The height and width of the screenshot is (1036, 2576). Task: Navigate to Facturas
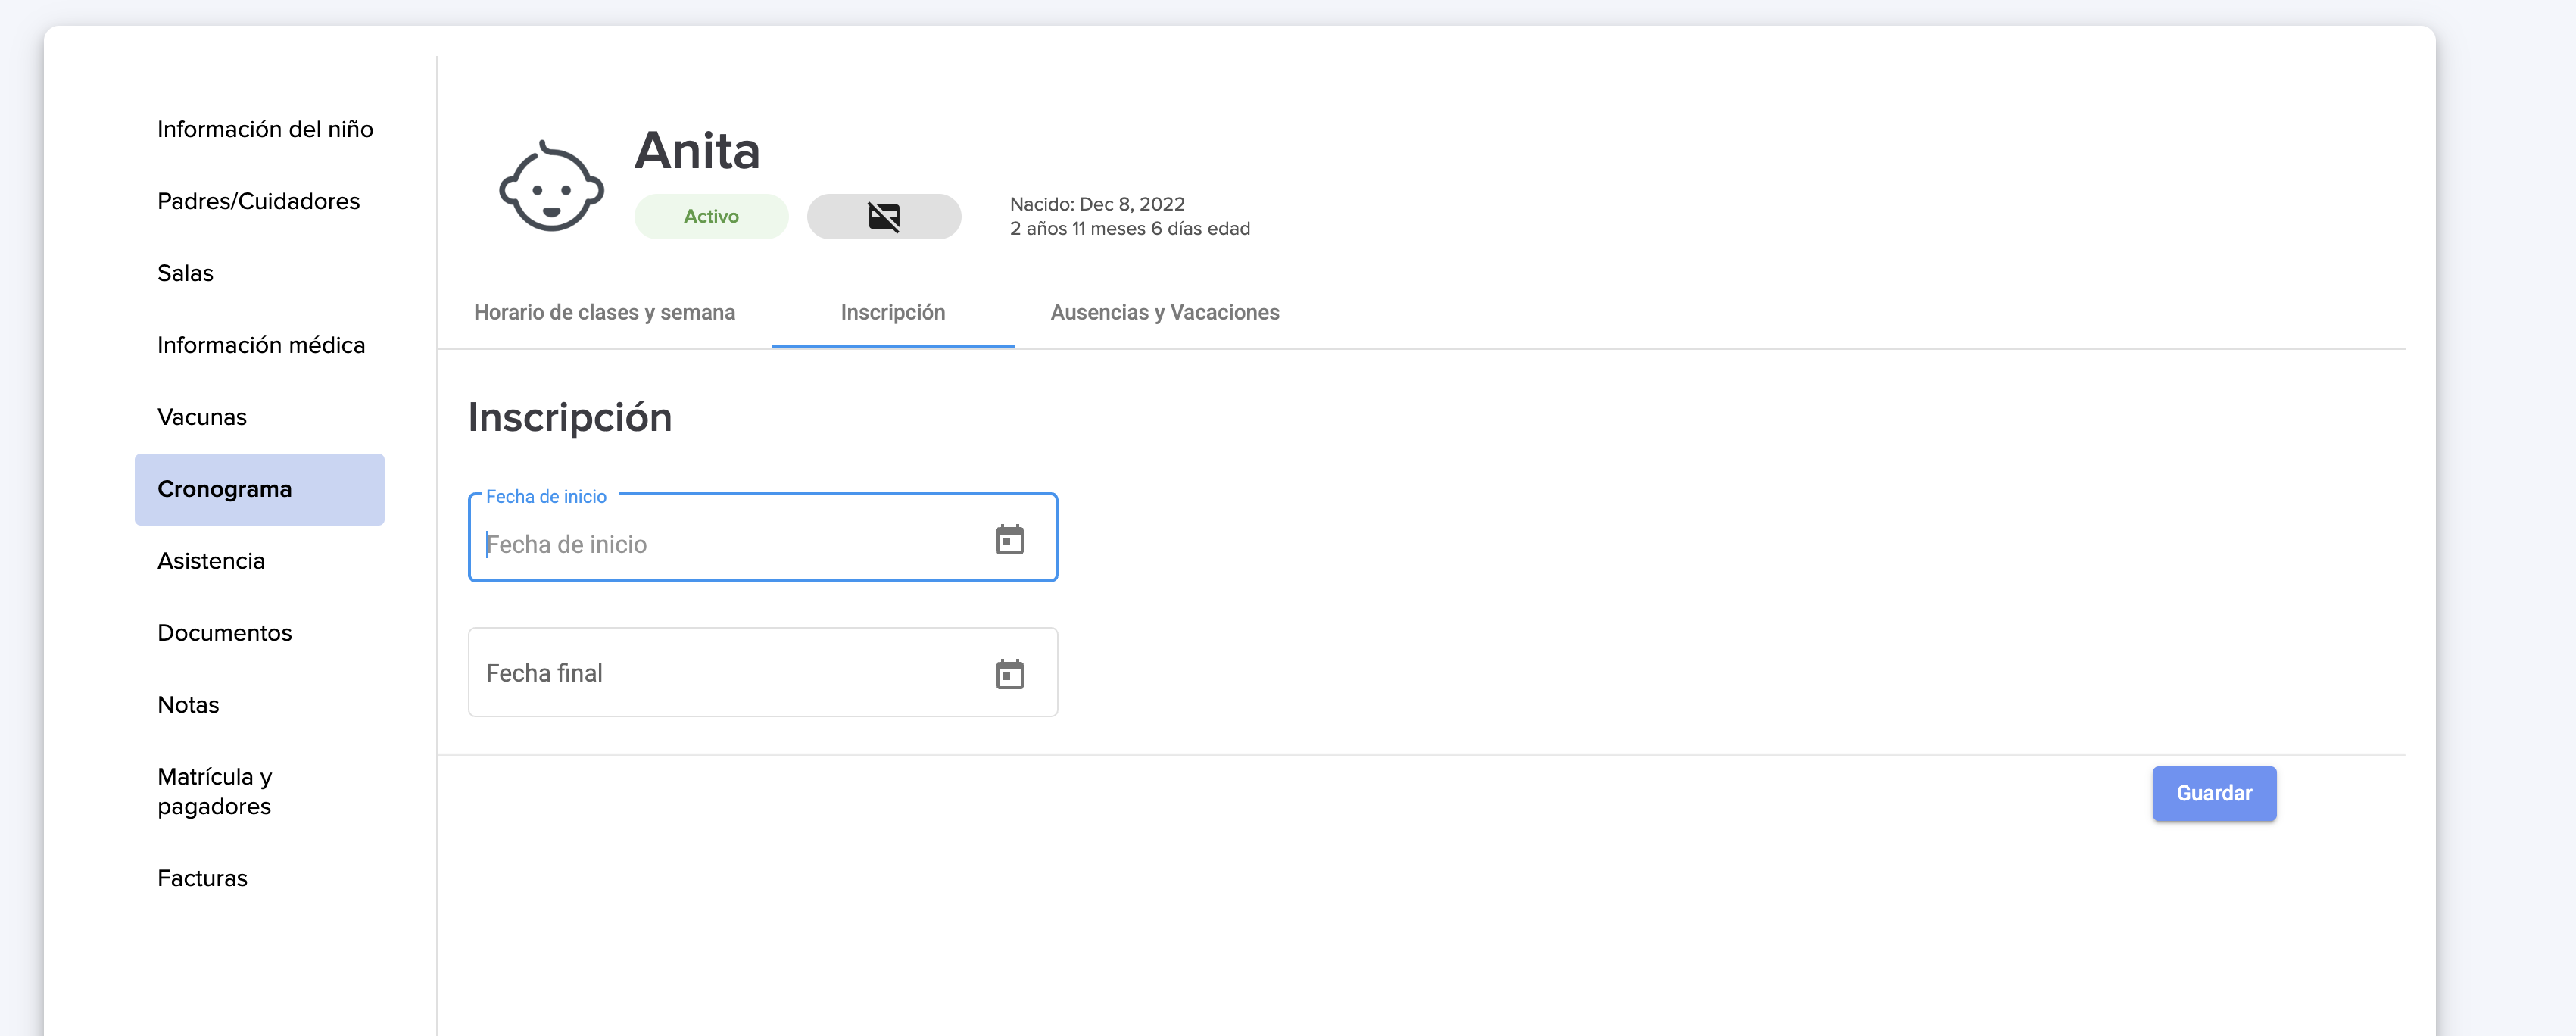coord(202,879)
